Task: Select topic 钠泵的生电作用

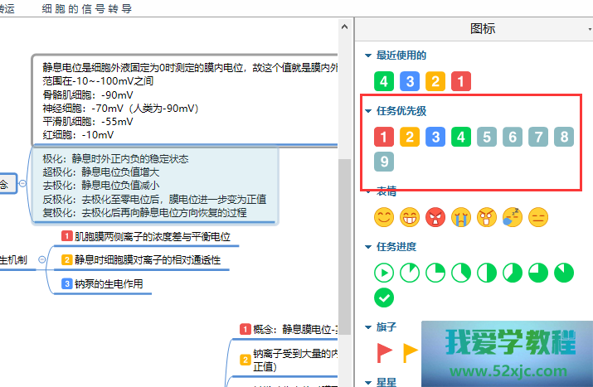Action: point(109,284)
